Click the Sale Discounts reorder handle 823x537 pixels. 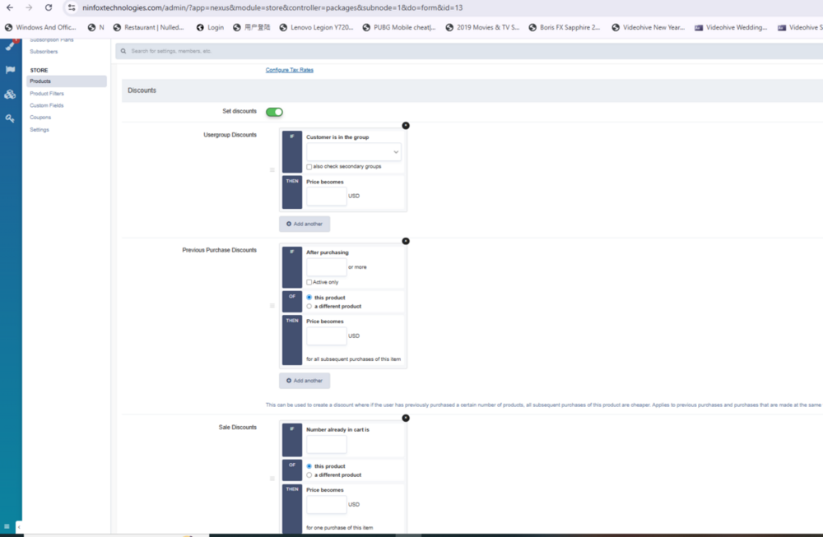click(272, 479)
